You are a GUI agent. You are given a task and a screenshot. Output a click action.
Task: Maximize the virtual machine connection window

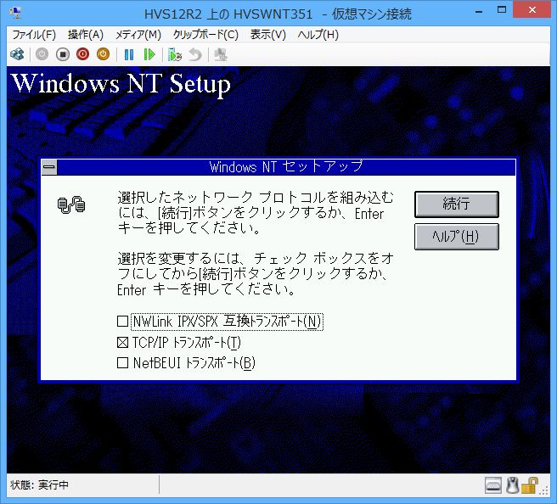(x=502, y=10)
